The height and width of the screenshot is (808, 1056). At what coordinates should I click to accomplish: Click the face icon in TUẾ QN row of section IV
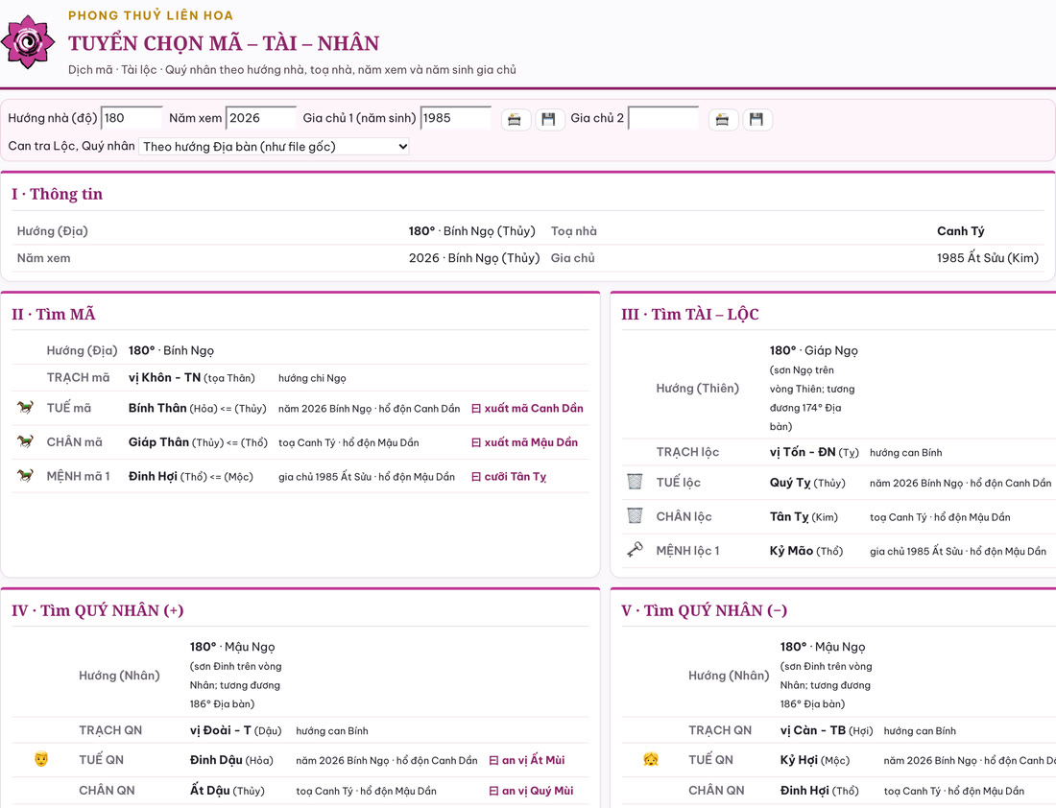[41, 759]
